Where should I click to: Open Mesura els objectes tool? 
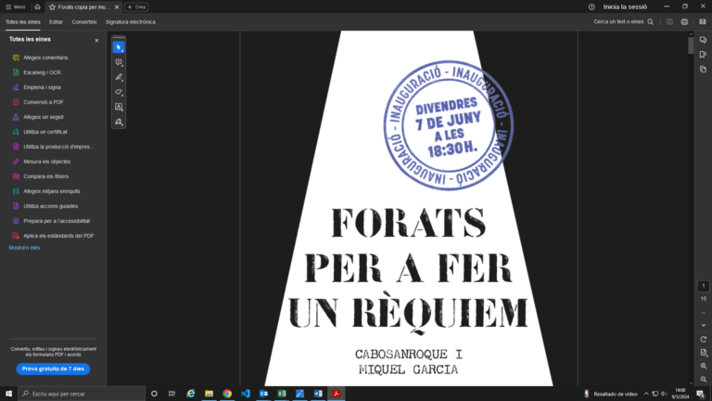coord(46,162)
